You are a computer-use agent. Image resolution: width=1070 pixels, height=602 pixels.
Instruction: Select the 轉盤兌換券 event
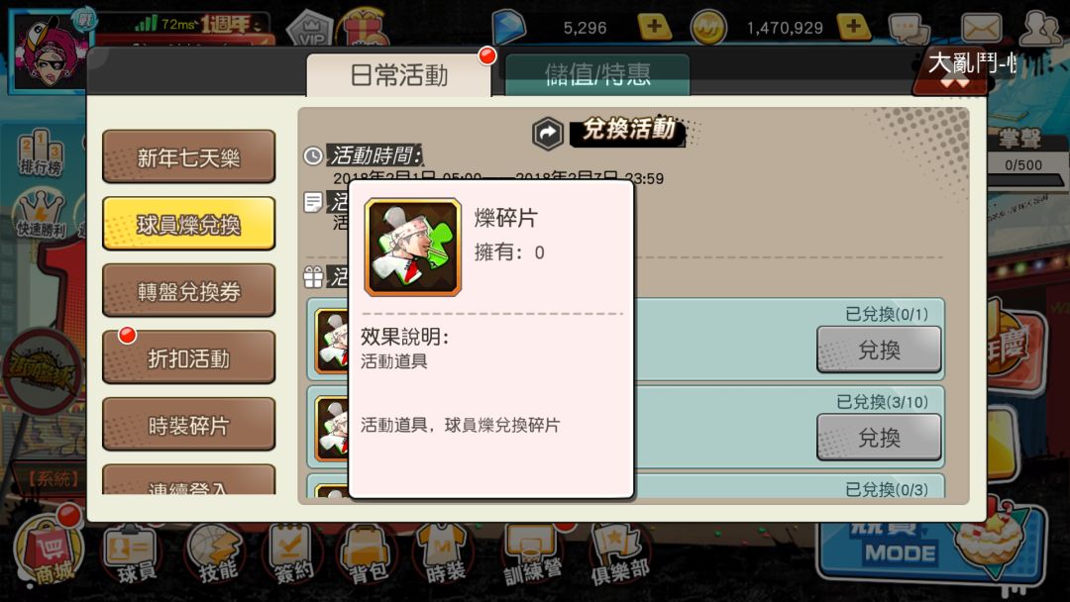[189, 291]
